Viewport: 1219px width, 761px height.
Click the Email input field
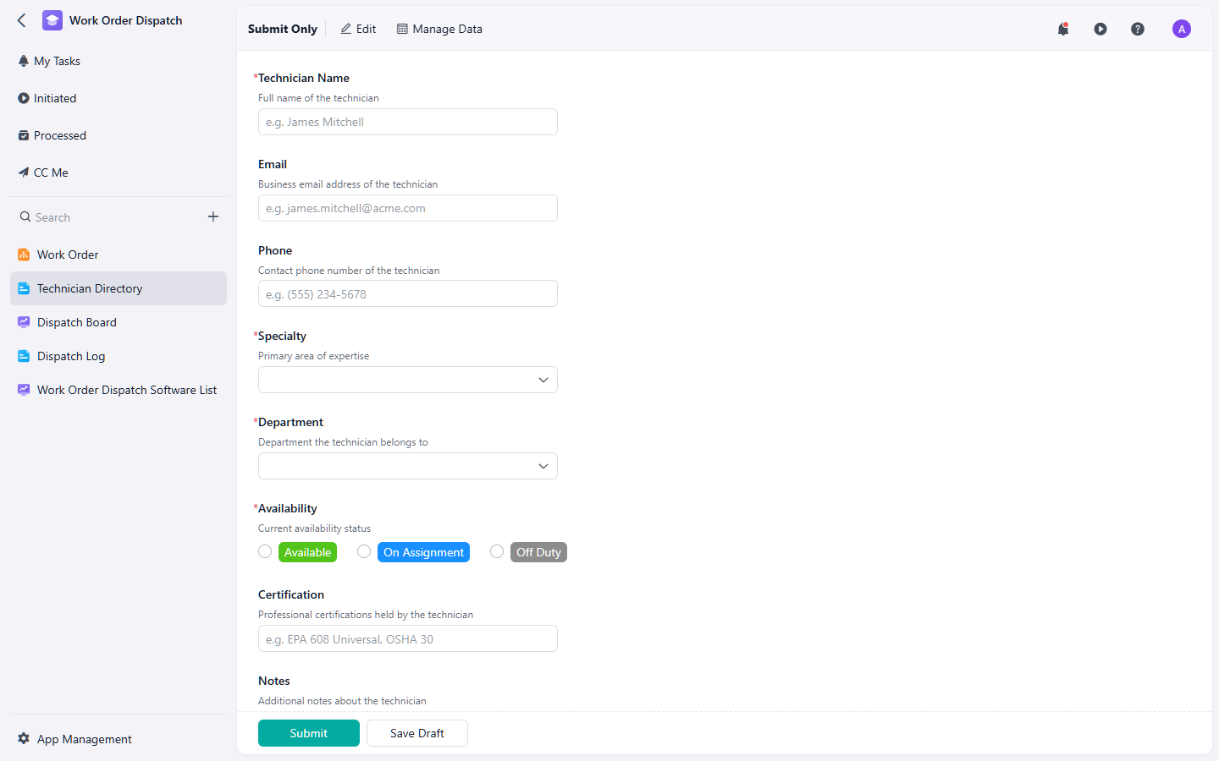[x=408, y=208]
